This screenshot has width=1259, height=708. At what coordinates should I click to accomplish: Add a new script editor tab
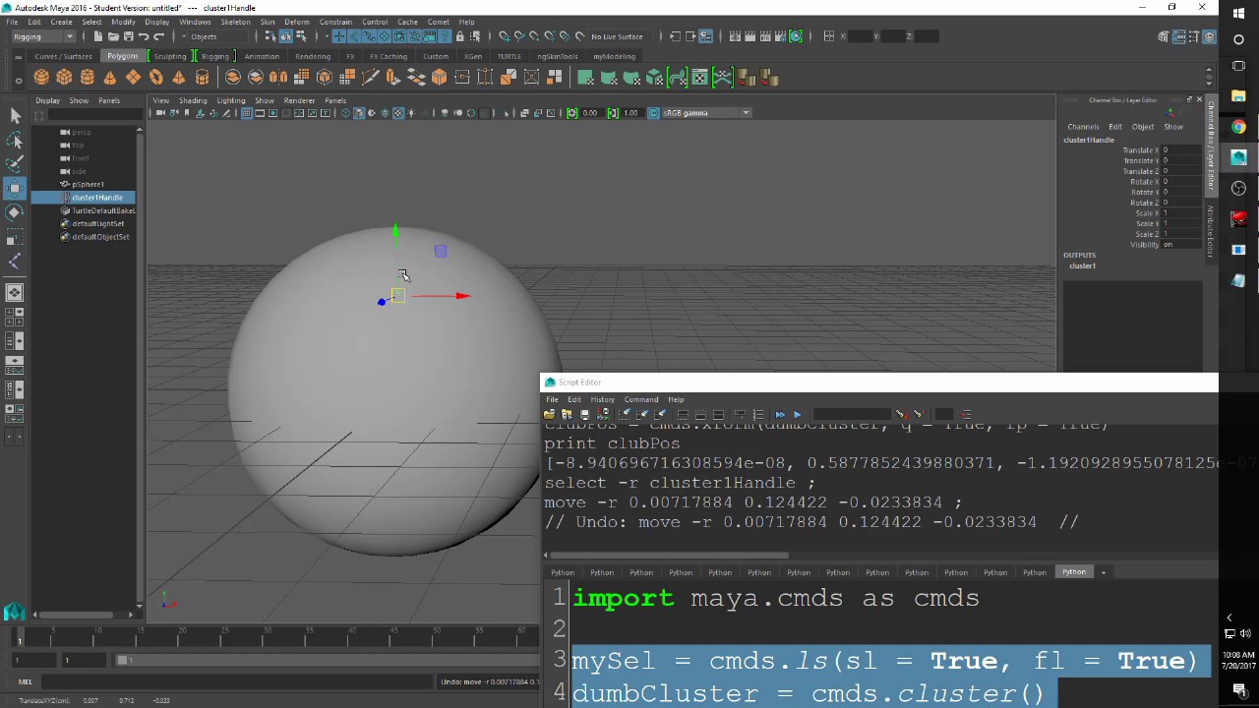[x=1103, y=572]
